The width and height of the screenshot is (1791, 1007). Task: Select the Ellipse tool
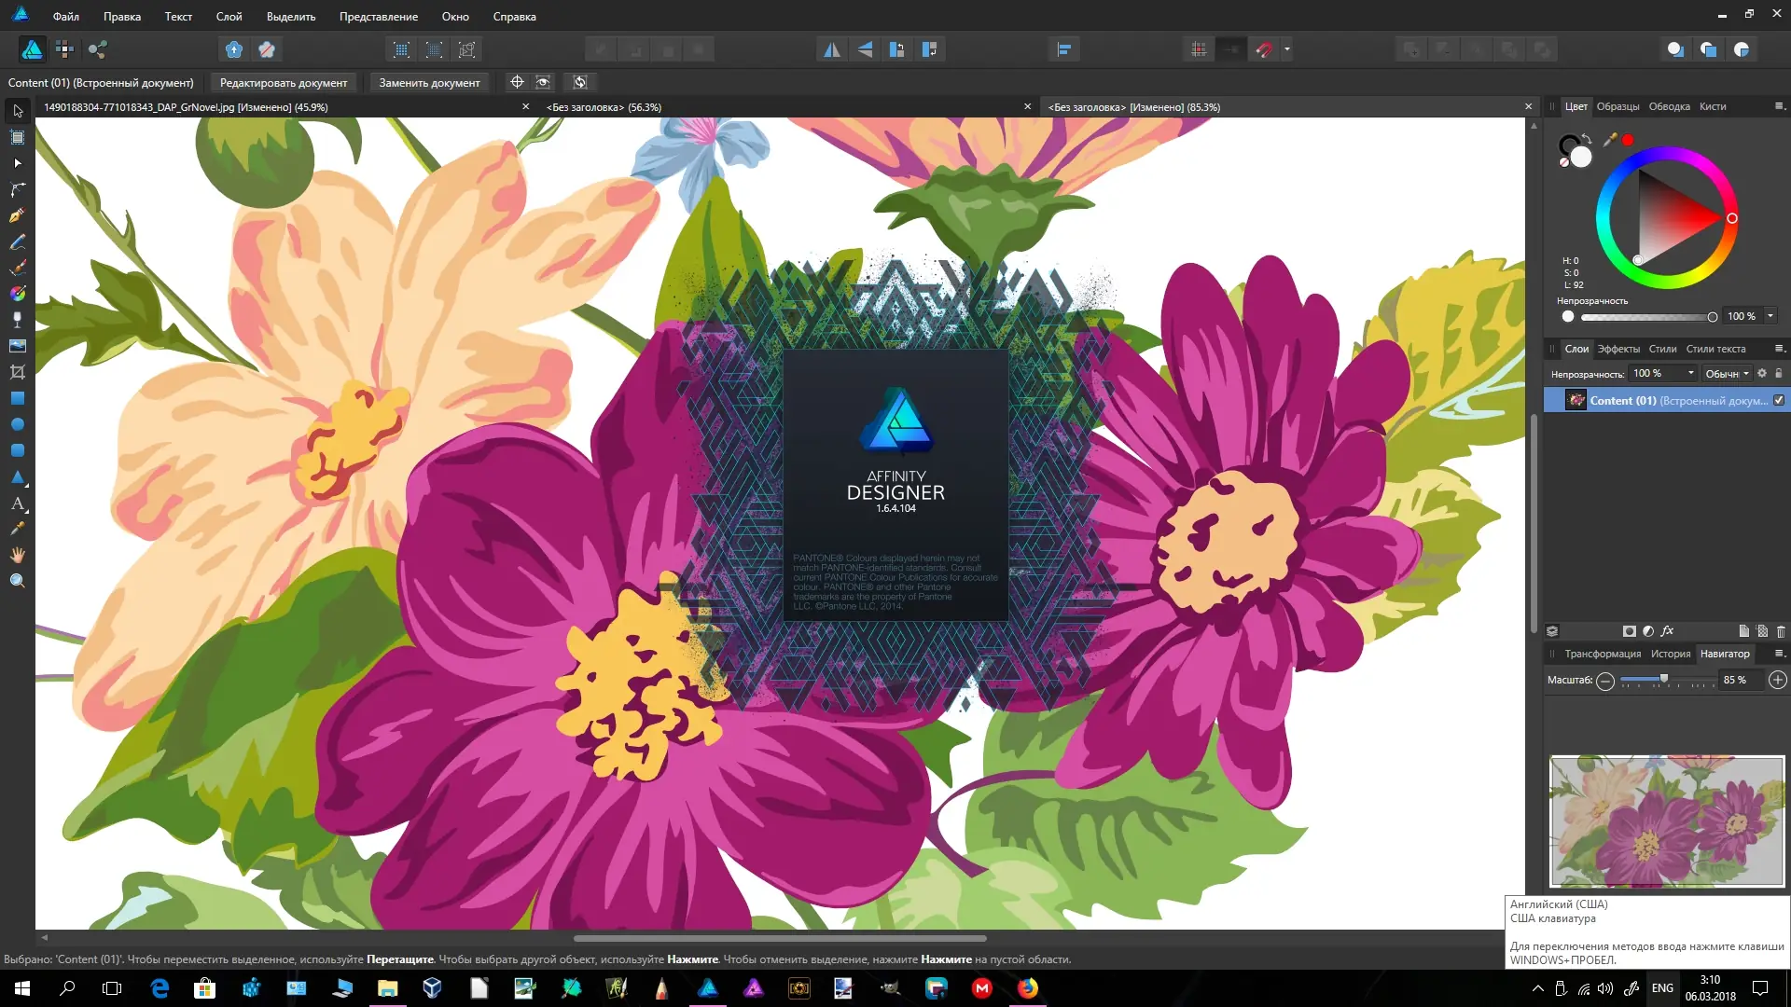coord(17,424)
